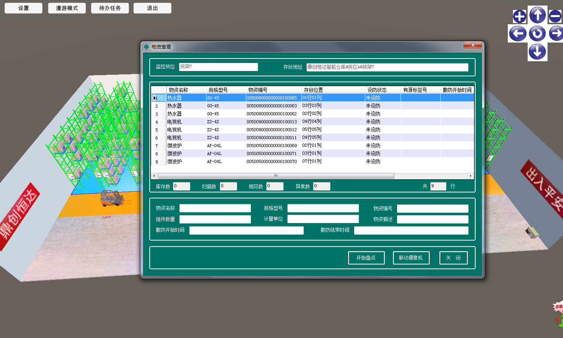
Task: Open the 设置 settings menu
Action: point(23,8)
